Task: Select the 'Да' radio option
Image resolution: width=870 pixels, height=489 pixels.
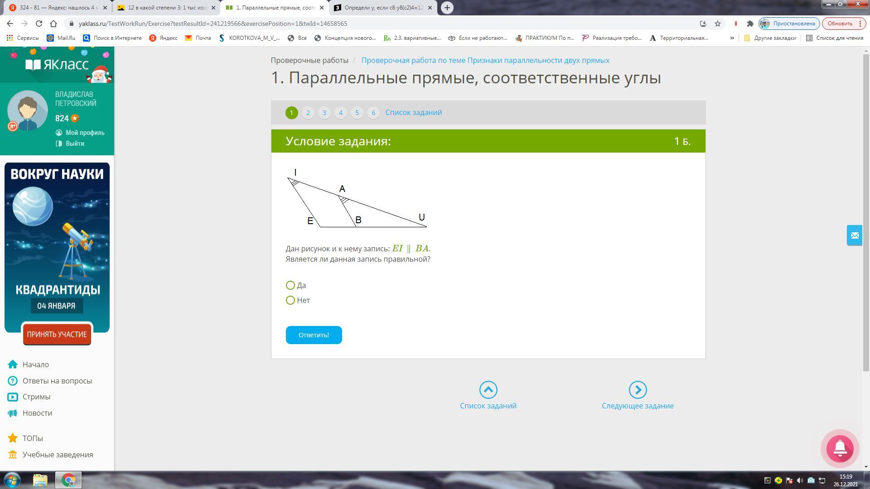Action: tap(290, 285)
